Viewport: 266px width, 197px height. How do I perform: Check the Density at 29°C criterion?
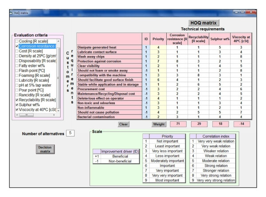coord(17,56)
